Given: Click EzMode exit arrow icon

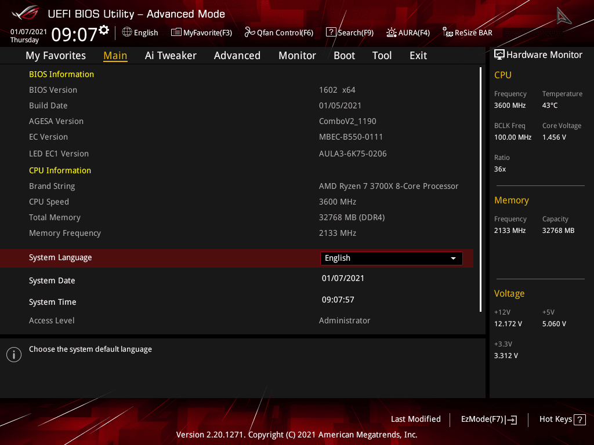Looking at the screenshot, I should (511, 420).
